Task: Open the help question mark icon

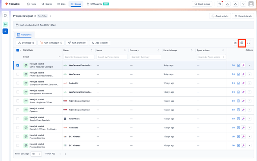Action: (x=243, y=4)
